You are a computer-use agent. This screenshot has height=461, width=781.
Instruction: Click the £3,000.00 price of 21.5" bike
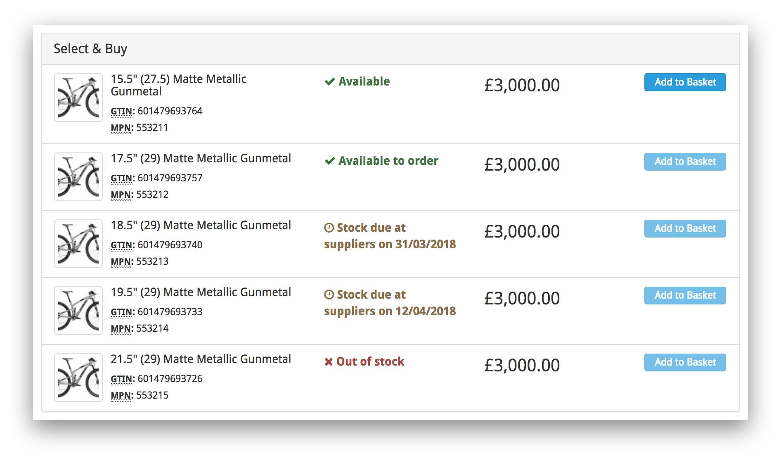[522, 366]
